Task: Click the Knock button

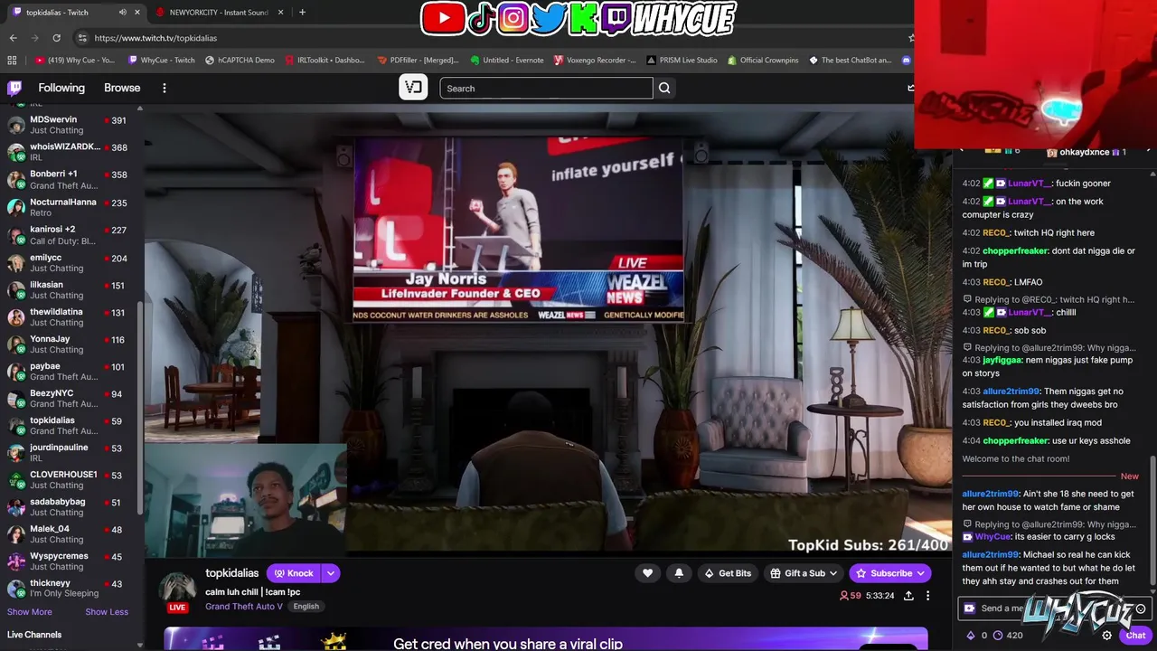Action: click(x=294, y=573)
